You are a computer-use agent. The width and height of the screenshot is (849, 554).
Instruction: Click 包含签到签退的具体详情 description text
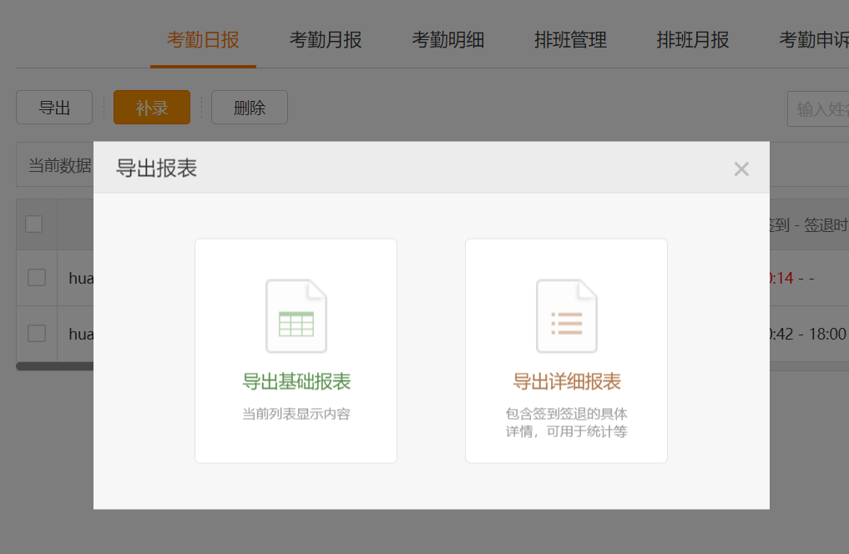pos(566,422)
